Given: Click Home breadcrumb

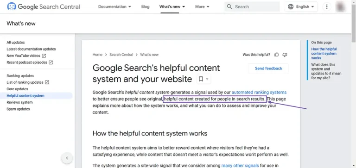Looking at the screenshot, I should tap(97, 55).
